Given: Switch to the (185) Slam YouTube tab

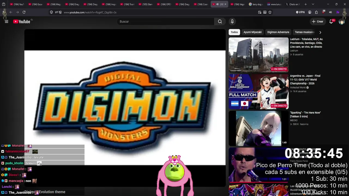Looking at the screenshot, I should pos(146,4).
